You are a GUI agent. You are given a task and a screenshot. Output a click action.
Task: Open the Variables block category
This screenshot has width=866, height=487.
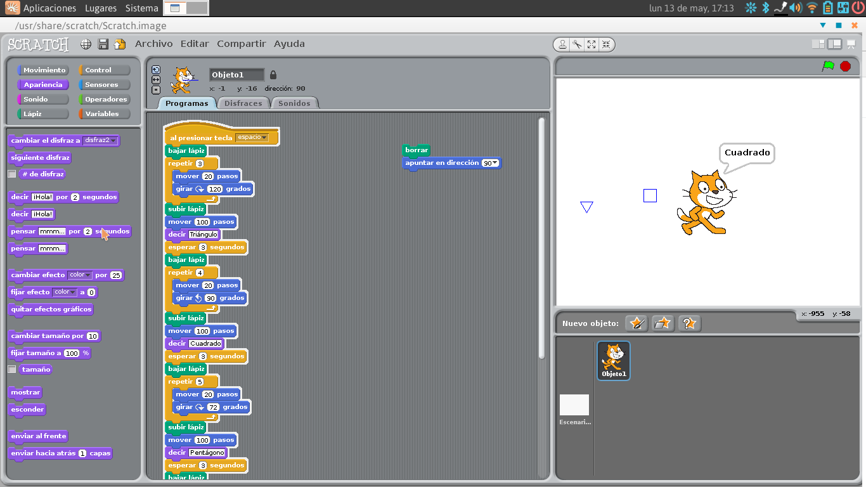tap(104, 114)
